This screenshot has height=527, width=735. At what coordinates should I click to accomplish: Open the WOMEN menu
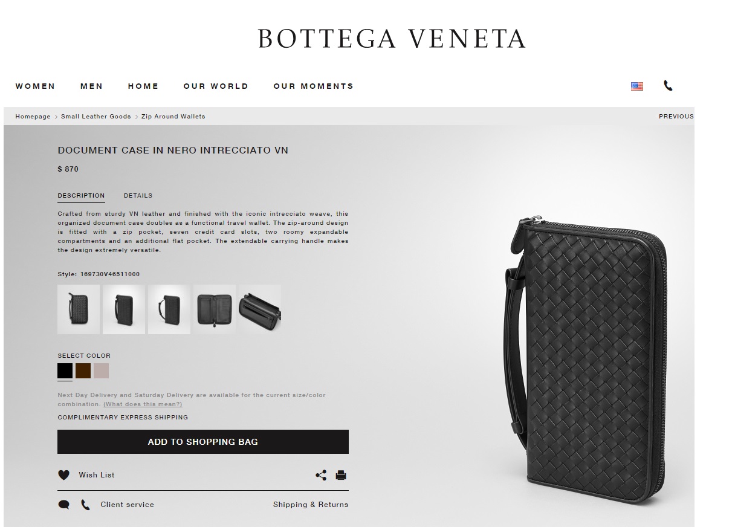coord(35,86)
